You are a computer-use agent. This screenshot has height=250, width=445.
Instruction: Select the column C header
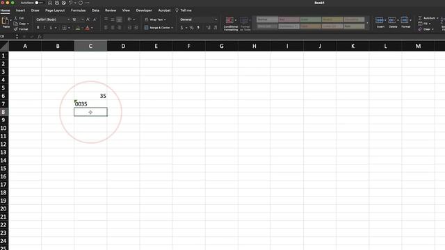pos(90,47)
